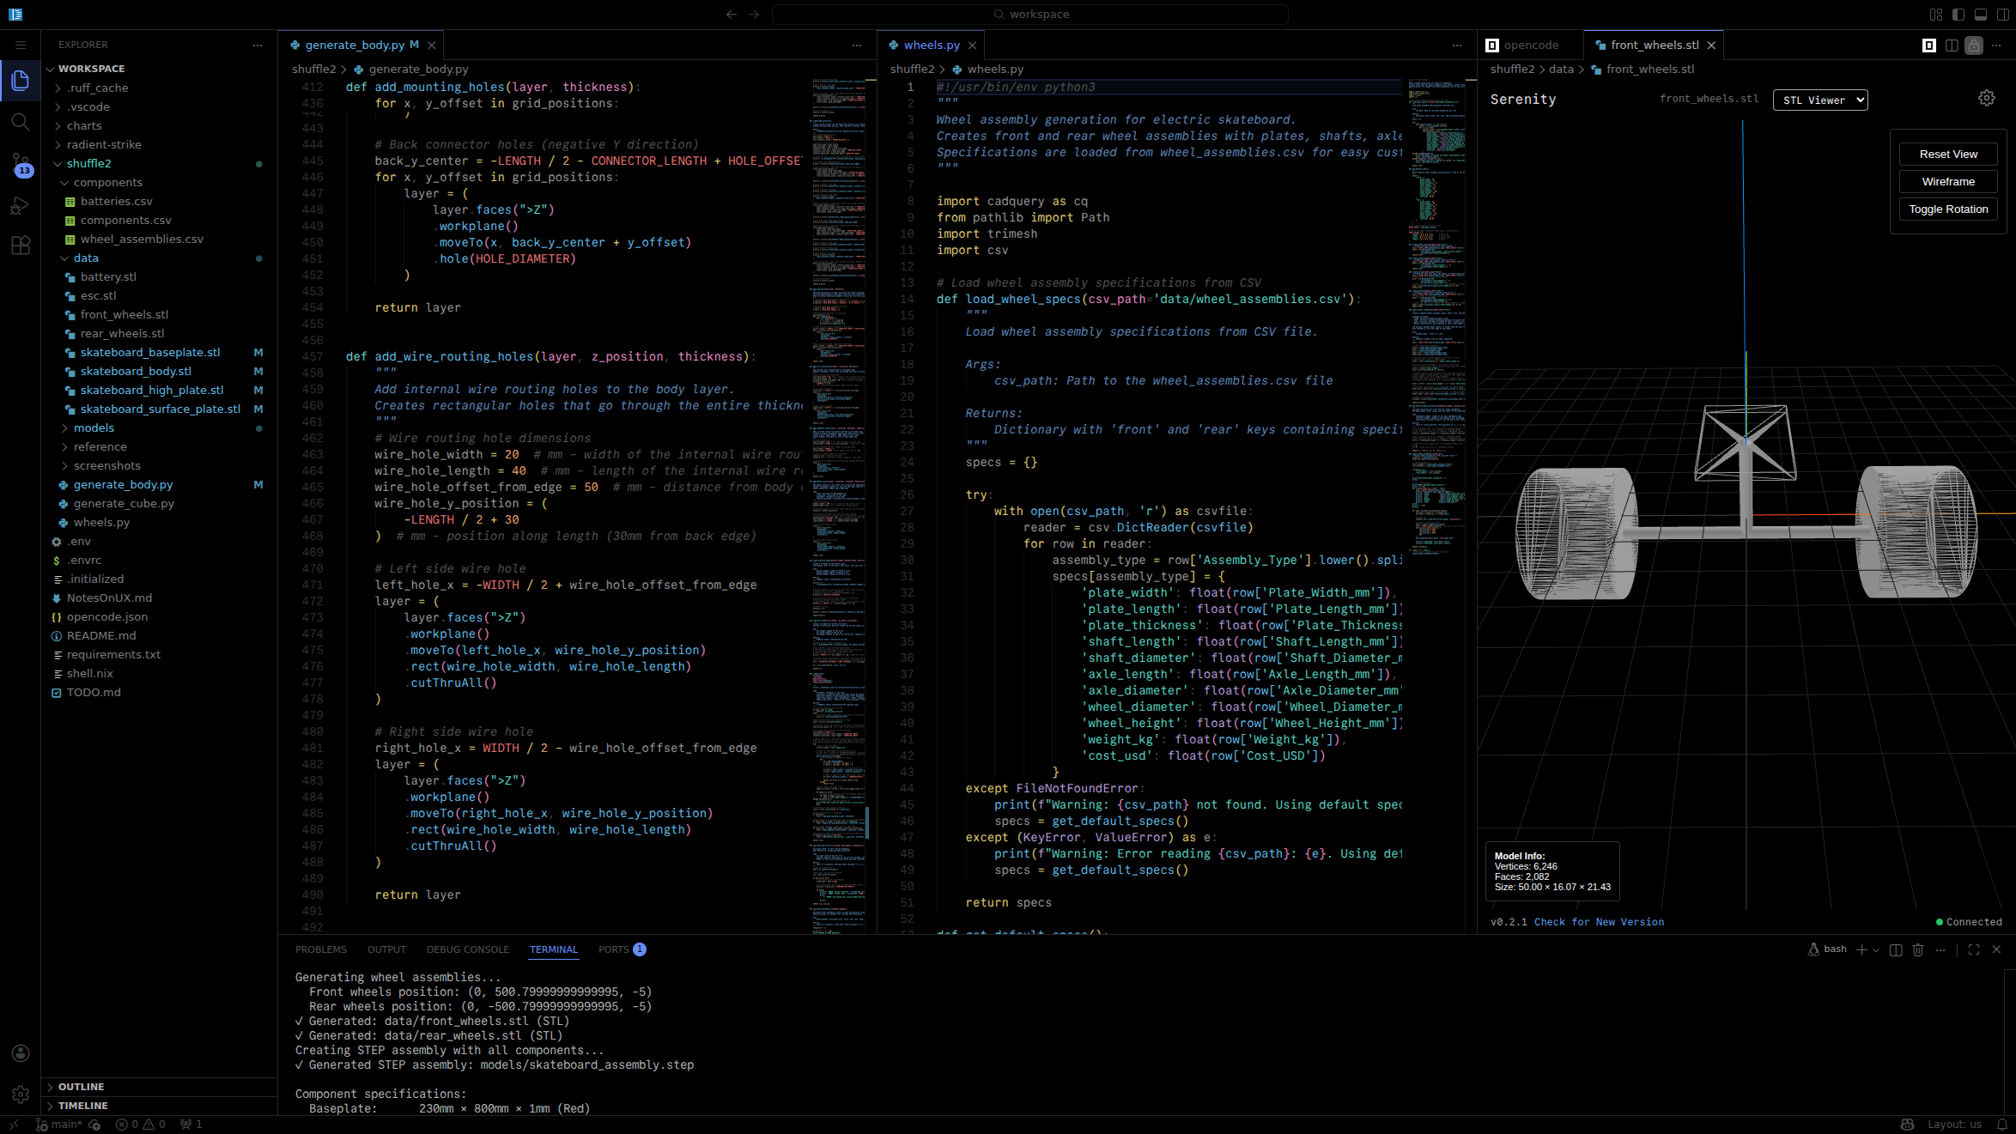Click the workspace search box at the top

1029,14
